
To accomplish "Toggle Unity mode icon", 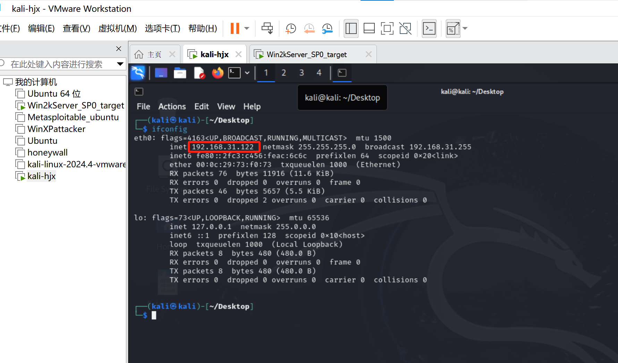I will pyautogui.click(x=405, y=28).
